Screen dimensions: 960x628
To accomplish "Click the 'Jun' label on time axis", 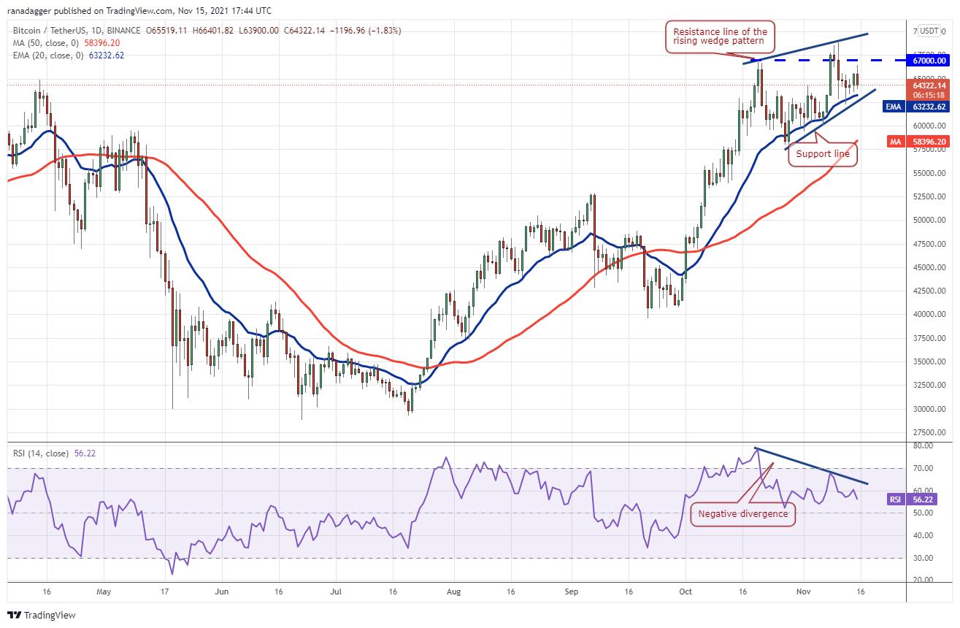I will click(222, 592).
